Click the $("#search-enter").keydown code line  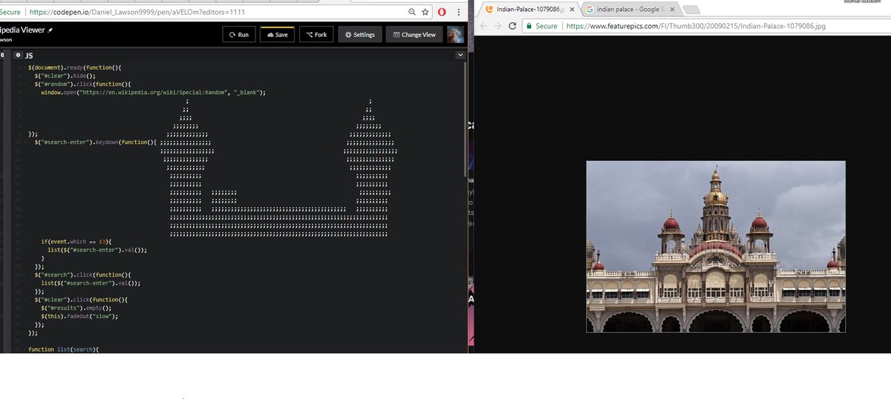pos(96,142)
